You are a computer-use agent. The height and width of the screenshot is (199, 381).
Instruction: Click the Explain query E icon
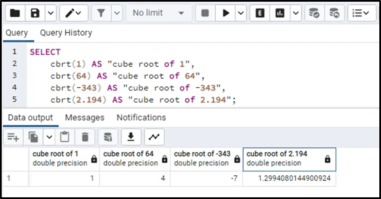[260, 13]
